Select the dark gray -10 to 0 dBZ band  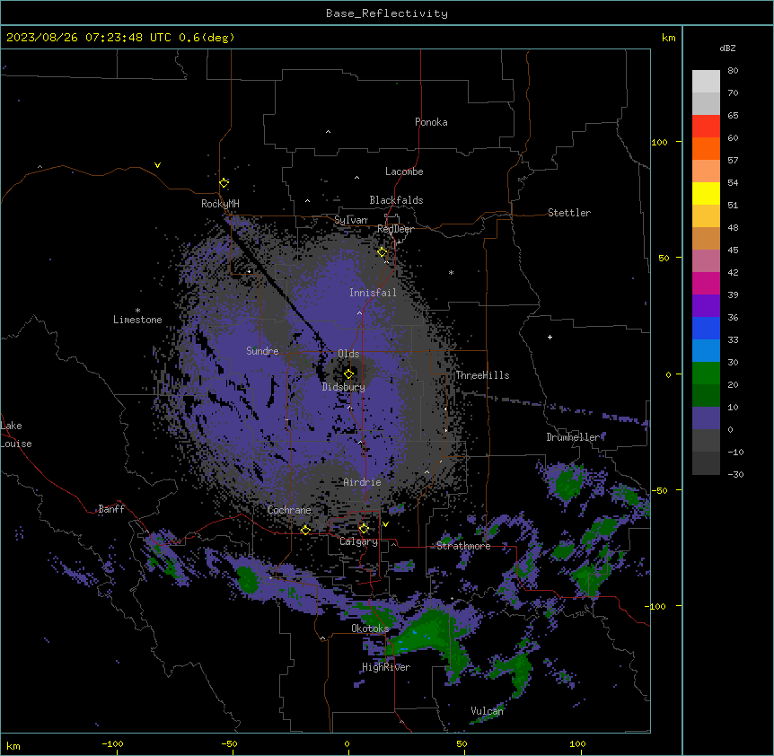(x=706, y=440)
